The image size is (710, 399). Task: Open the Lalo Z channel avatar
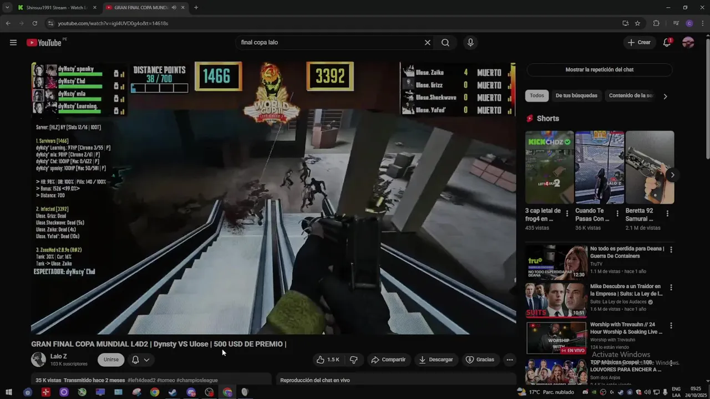click(38, 360)
